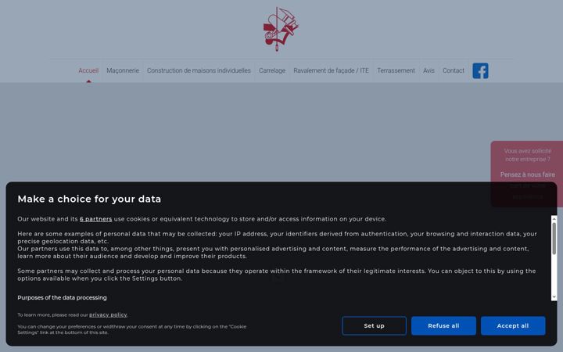Open the Avis page
The image size is (563, 352).
429,70
